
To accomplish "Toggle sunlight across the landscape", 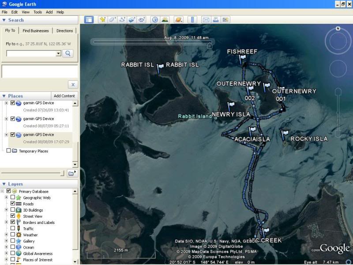I will click(x=165, y=20).
